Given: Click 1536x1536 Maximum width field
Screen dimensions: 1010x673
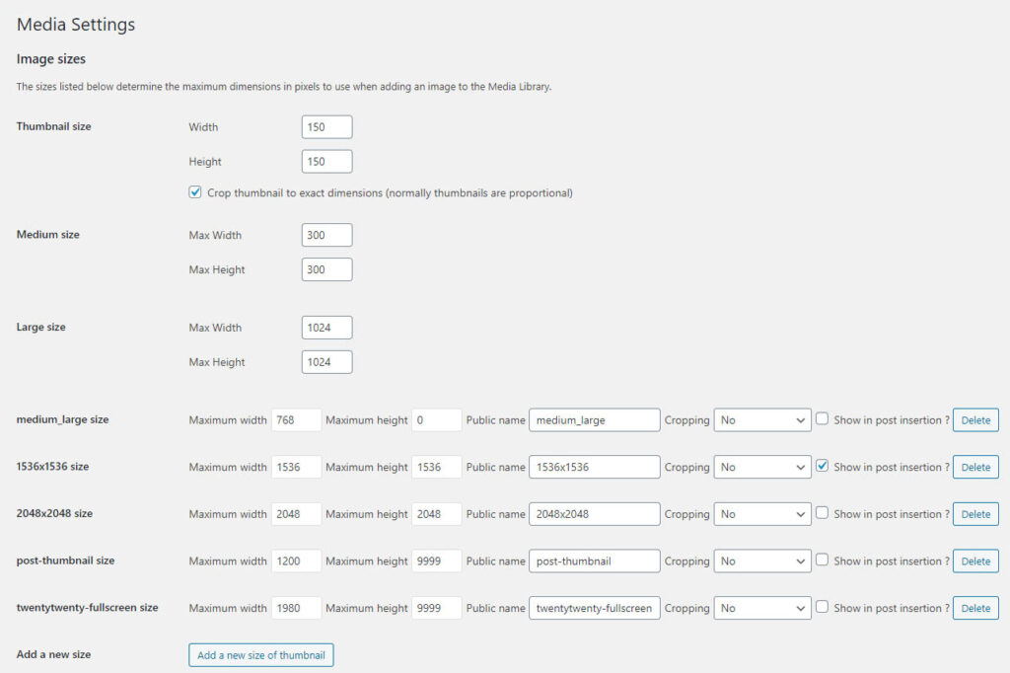Looking at the screenshot, I should (x=296, y=468).
